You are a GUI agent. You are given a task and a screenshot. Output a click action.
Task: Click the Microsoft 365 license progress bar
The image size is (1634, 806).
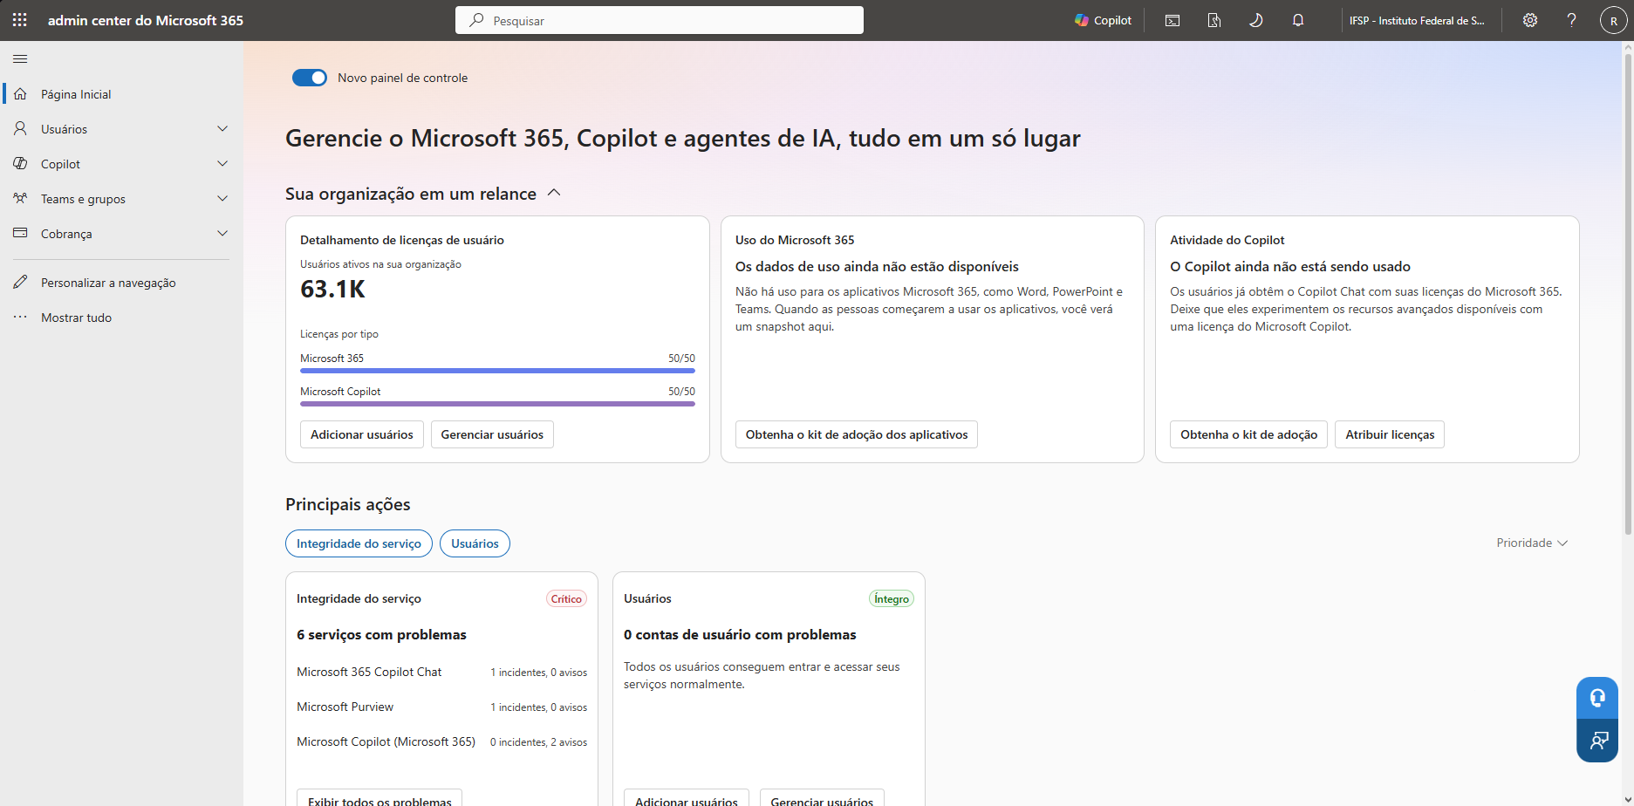(497, 371)
